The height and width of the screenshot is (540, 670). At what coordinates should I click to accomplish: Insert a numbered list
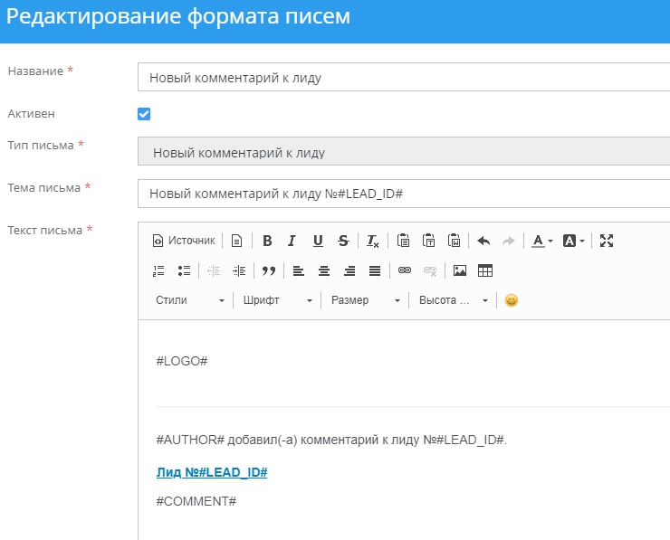click(x=159, y=270)
